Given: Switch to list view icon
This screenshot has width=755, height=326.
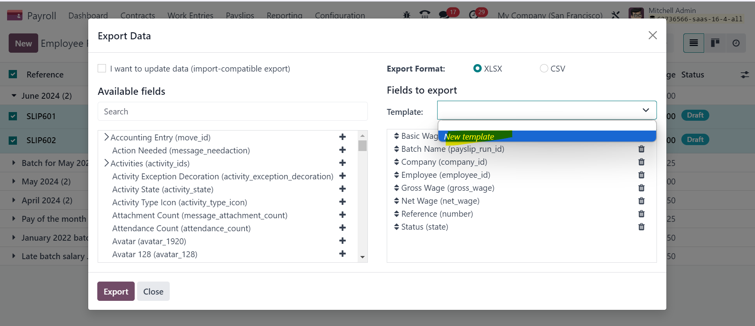Looking at the screenshot, I should (x=694, y=43).
